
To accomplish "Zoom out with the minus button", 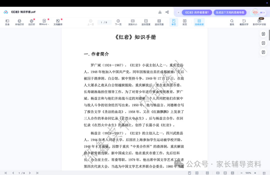I will click(x=241, y=173).
